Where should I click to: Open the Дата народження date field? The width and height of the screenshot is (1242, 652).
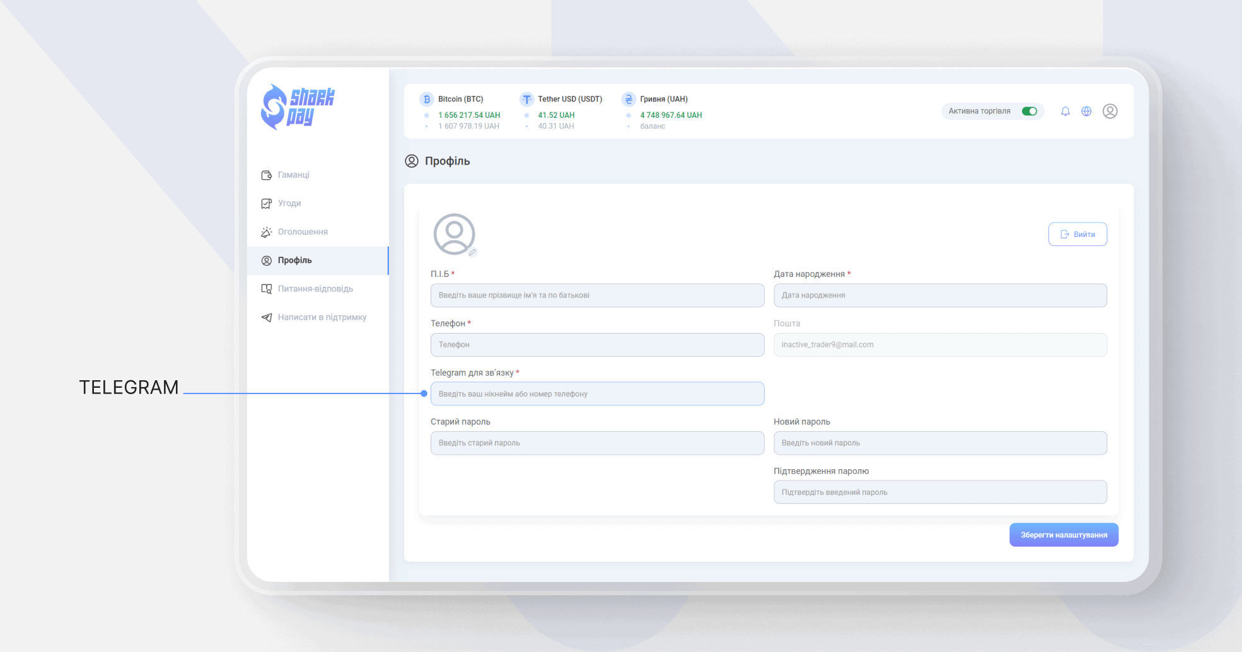940,295
